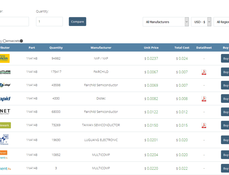Click the quantity value 73269
Screen dimensions: 229x175
point(56,125)
